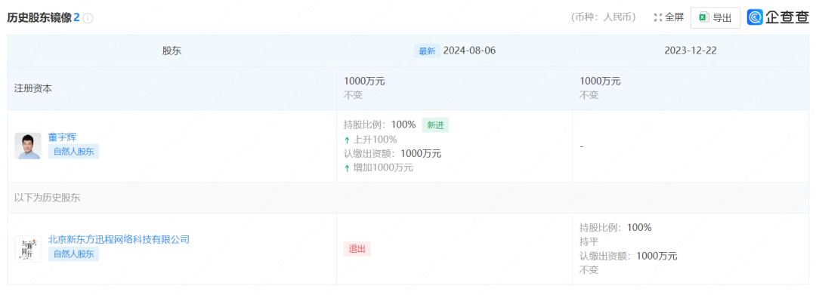Click the 北京新东方迅程 company logo thumbnail
The height and width of the screenshot is (295, 816).
(x=28, y=249)
